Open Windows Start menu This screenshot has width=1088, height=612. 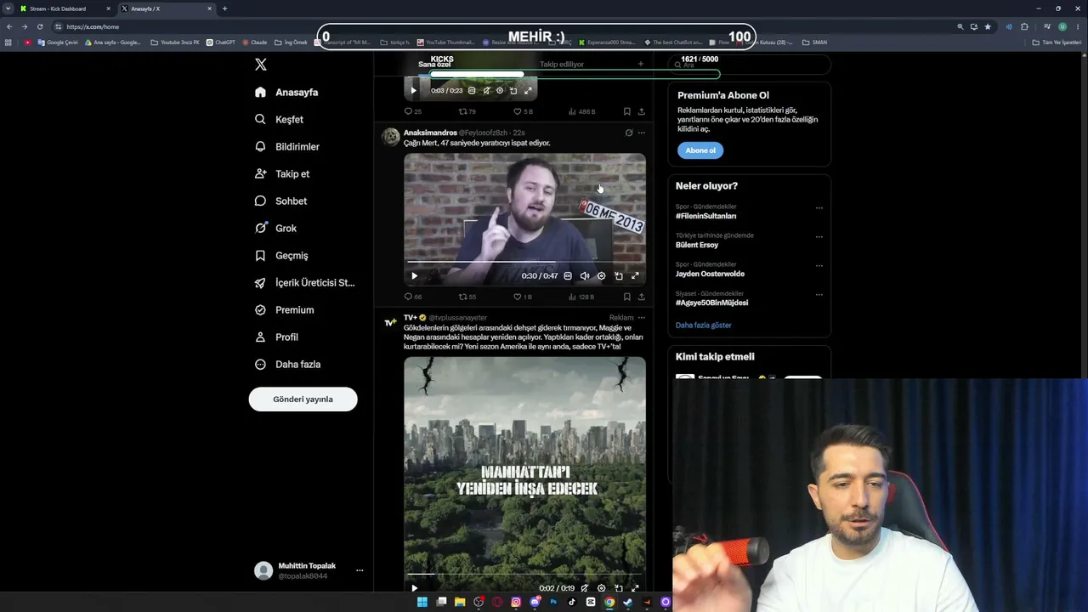(422, 602)
